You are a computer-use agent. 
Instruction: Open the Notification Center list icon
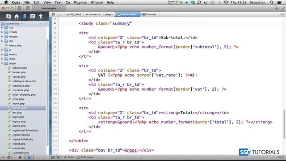[279, 2]
